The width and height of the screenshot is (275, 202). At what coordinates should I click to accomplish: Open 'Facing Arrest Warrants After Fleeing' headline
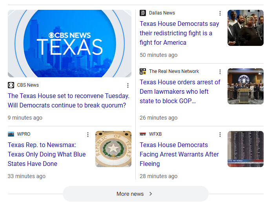[179, 154]
